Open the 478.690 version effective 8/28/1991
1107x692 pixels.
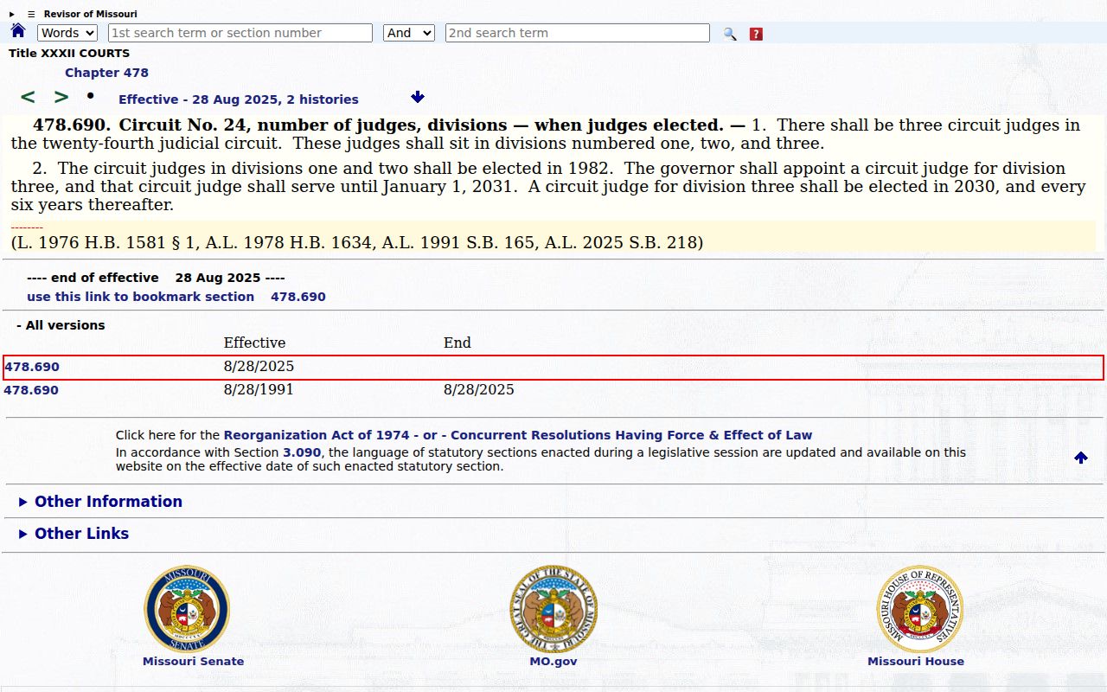(x=31, y=390)
